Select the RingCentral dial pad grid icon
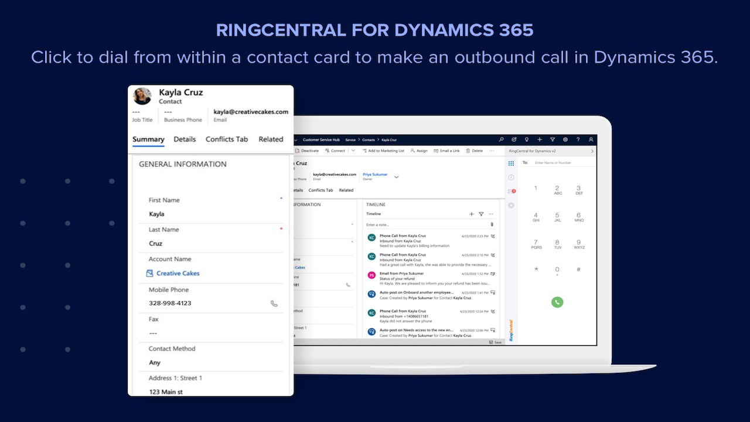Screen dimensions: 750x422 tap(511, 164)
